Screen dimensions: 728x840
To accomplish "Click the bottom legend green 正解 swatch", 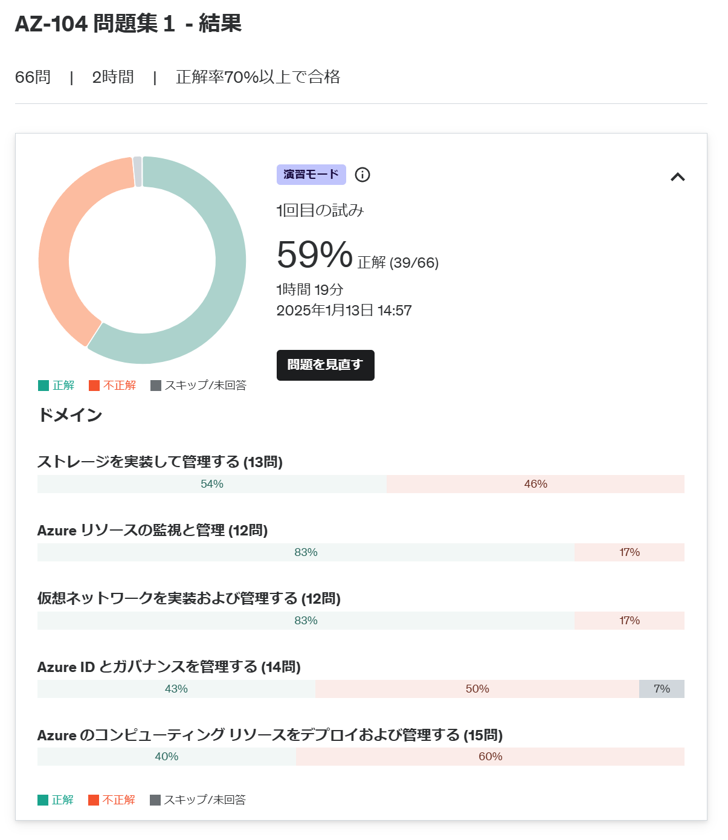I will tap(43, 800).
